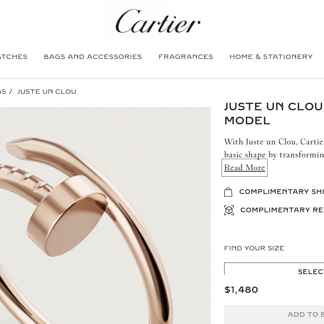The width and height of the screenshot is (324, 324).
Task: Open Home & Stationery menu
Action: pyautogui.click(x=271, y=57)
